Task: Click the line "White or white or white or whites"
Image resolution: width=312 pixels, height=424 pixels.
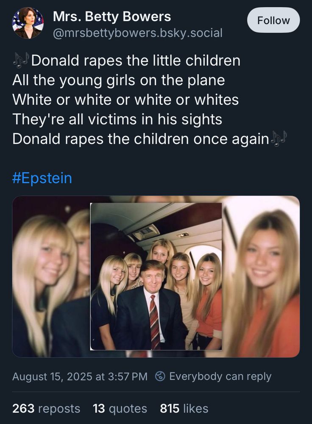Action: click(125, 100)
